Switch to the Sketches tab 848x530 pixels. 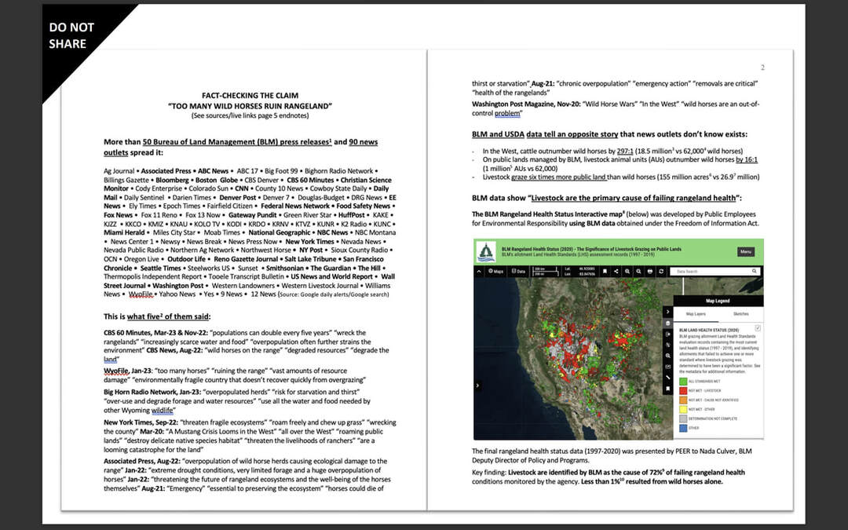(740, 313)
